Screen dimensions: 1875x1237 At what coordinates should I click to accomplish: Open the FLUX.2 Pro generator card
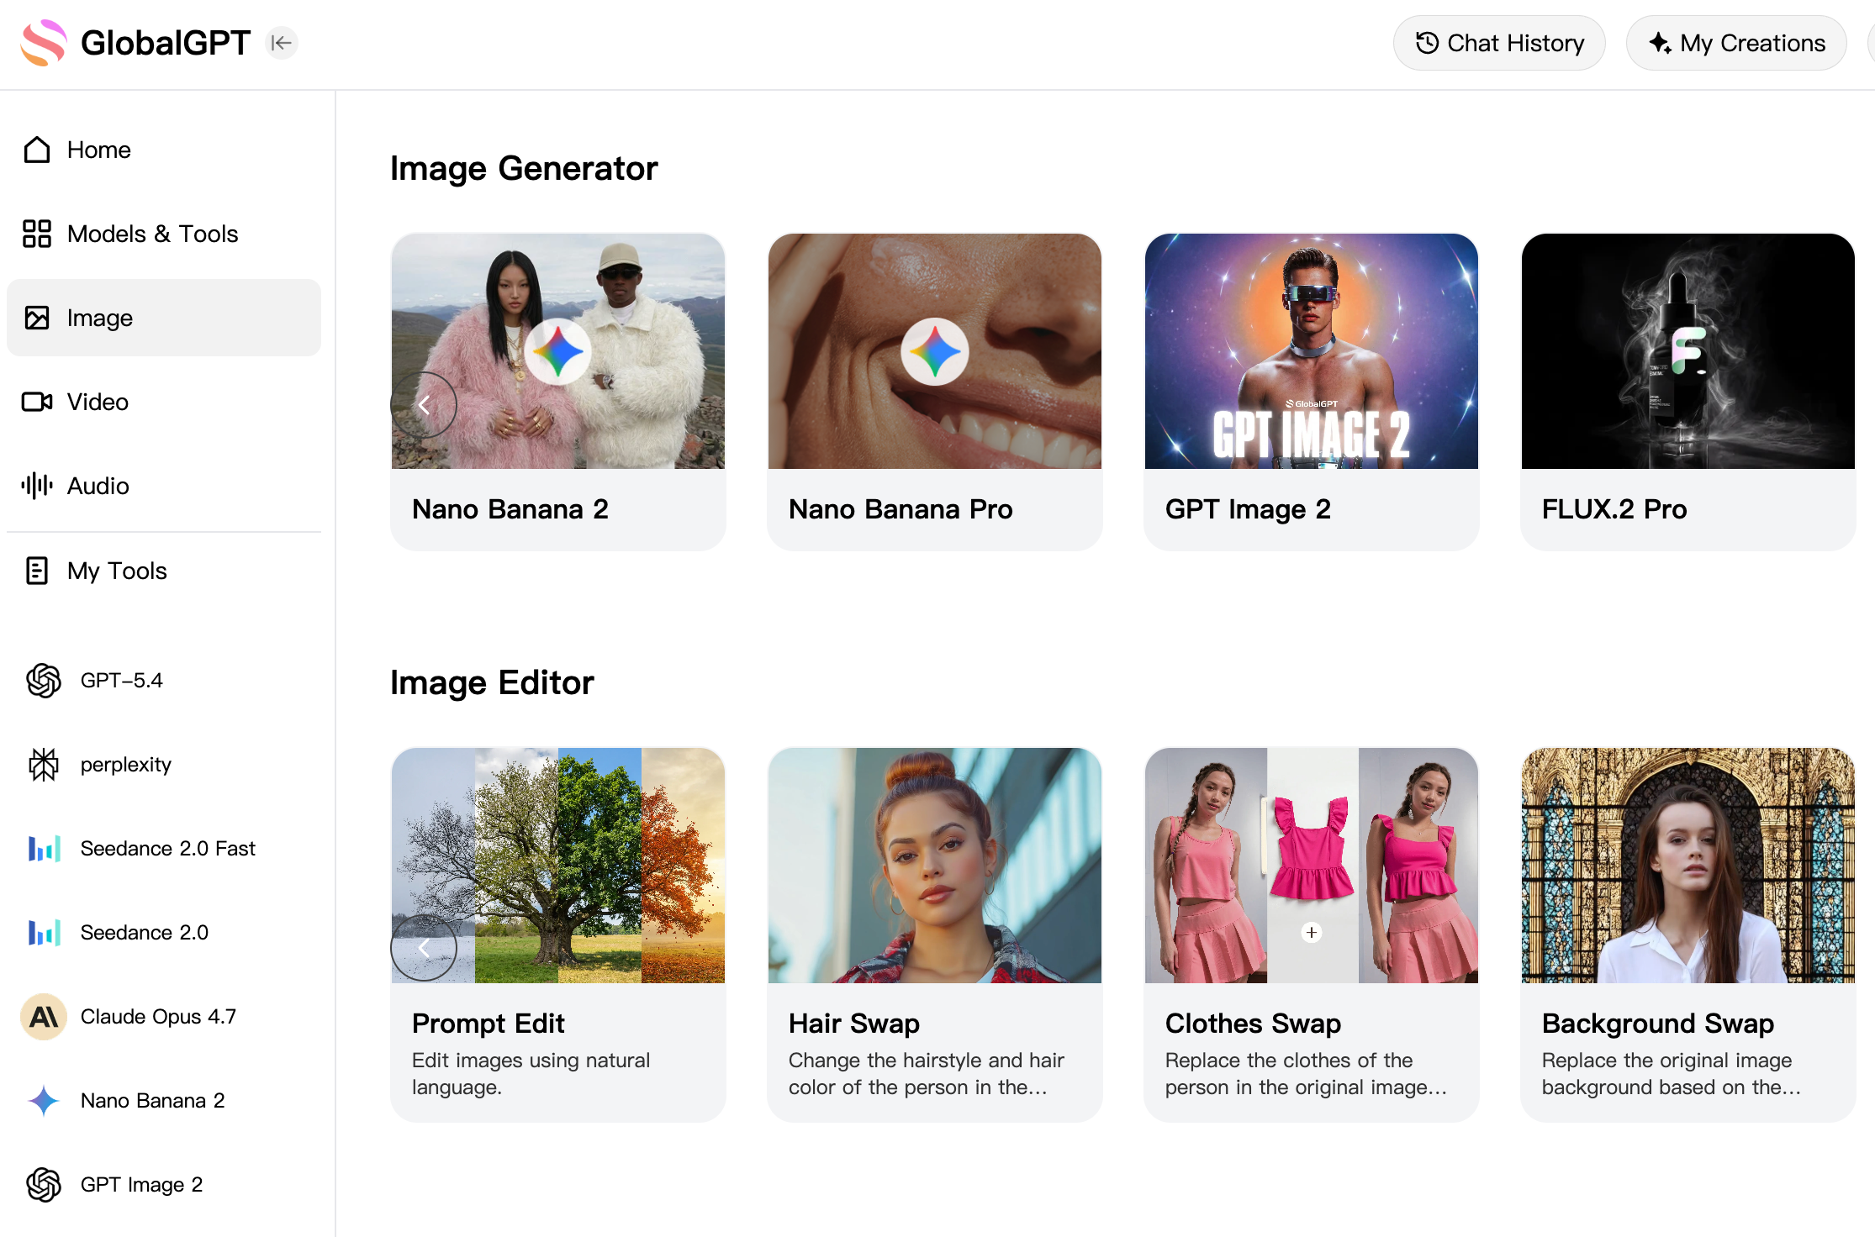point(1687,392)
